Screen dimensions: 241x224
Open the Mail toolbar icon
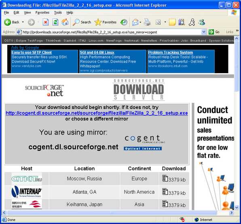click(135, 22)
